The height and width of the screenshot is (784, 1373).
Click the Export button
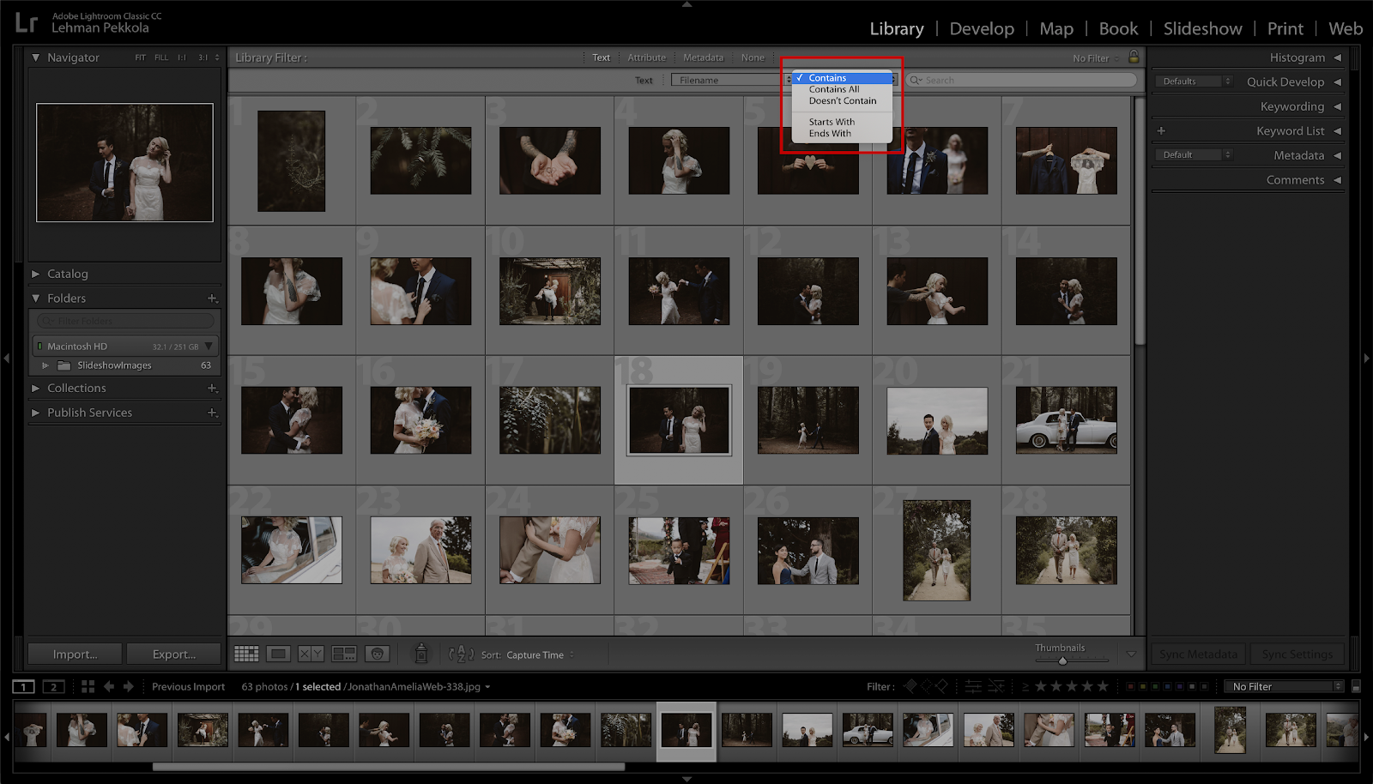[174, 654]
